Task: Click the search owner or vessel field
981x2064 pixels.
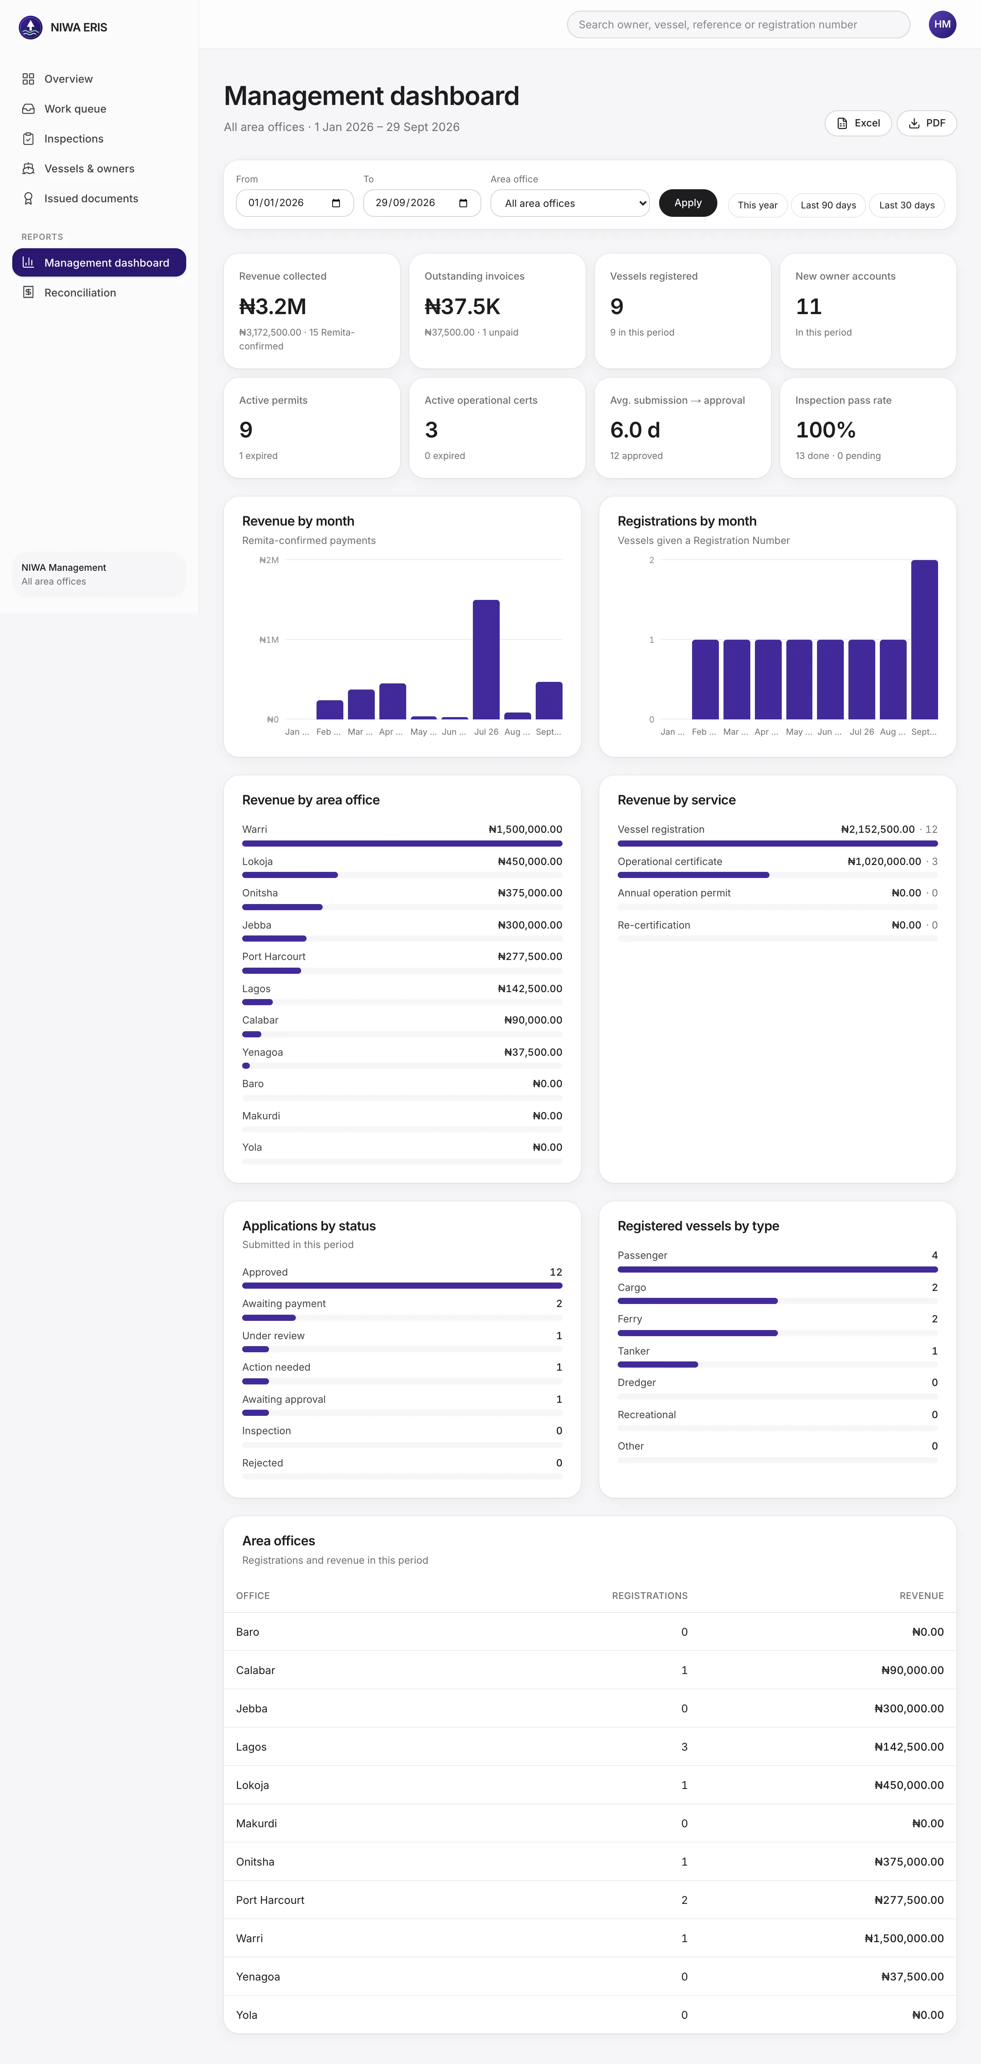Action: [x=738, y=24]
